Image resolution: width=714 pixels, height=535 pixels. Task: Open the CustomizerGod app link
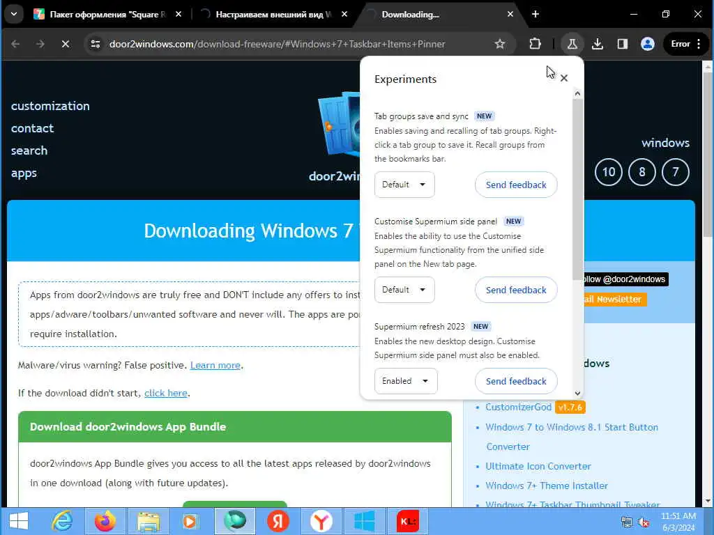click(x=518, y=407)
